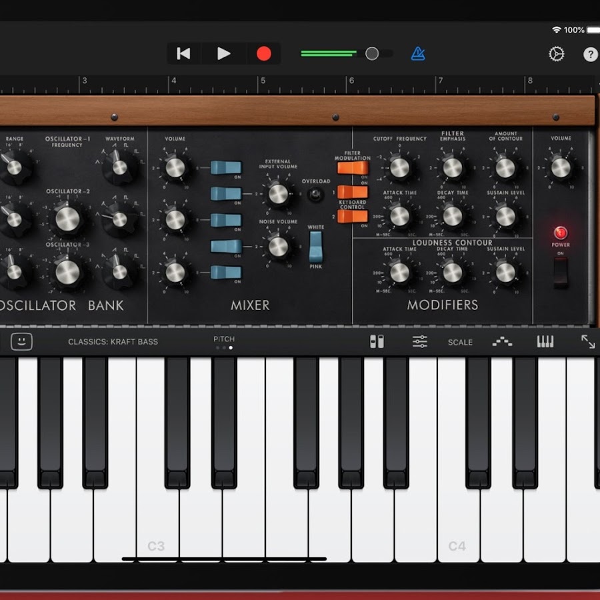Open the keyboard layout icon
This screenshot has height=600, width=600.
(x=545, y=341)
